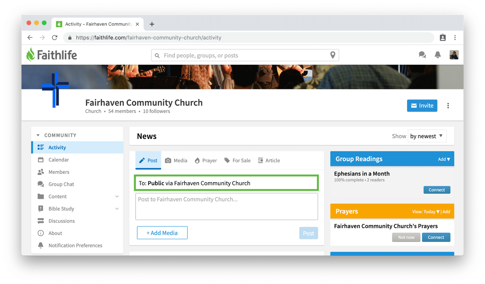Viewport: 485px width, 284px height.
Task: Click the Fairhaven church cross logo
Action: [55, 89]
